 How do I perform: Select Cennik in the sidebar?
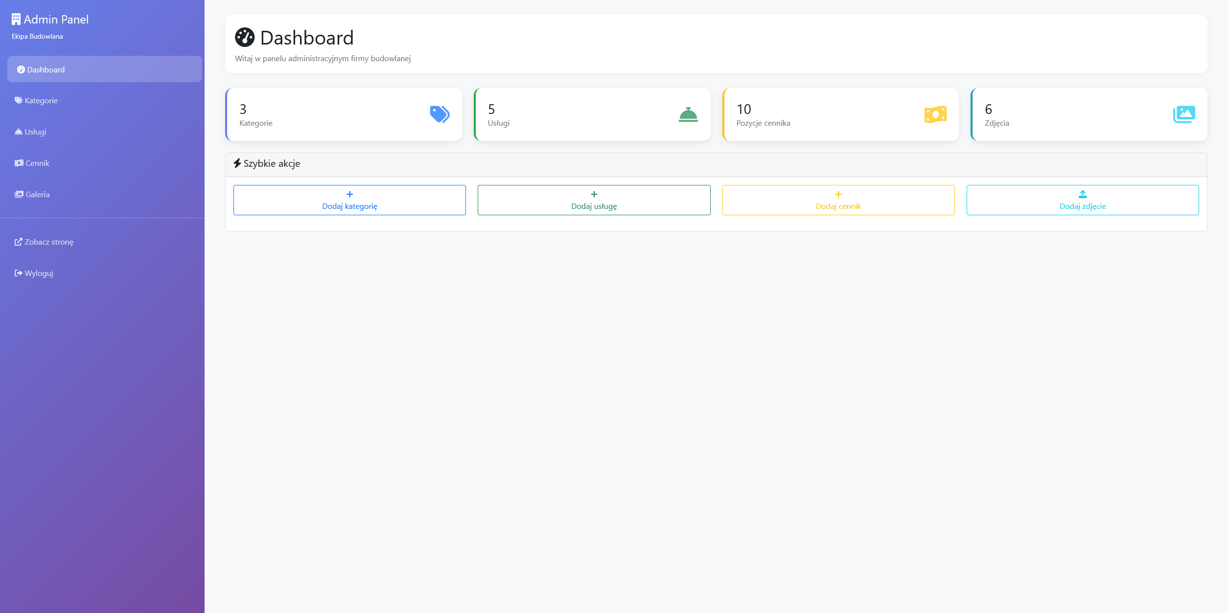tap(37, 163)
